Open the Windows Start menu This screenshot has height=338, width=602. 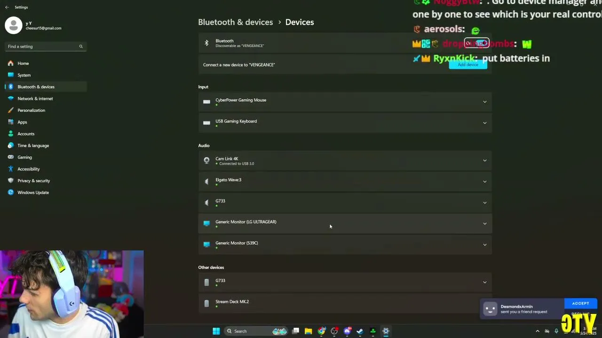(216, 331)
